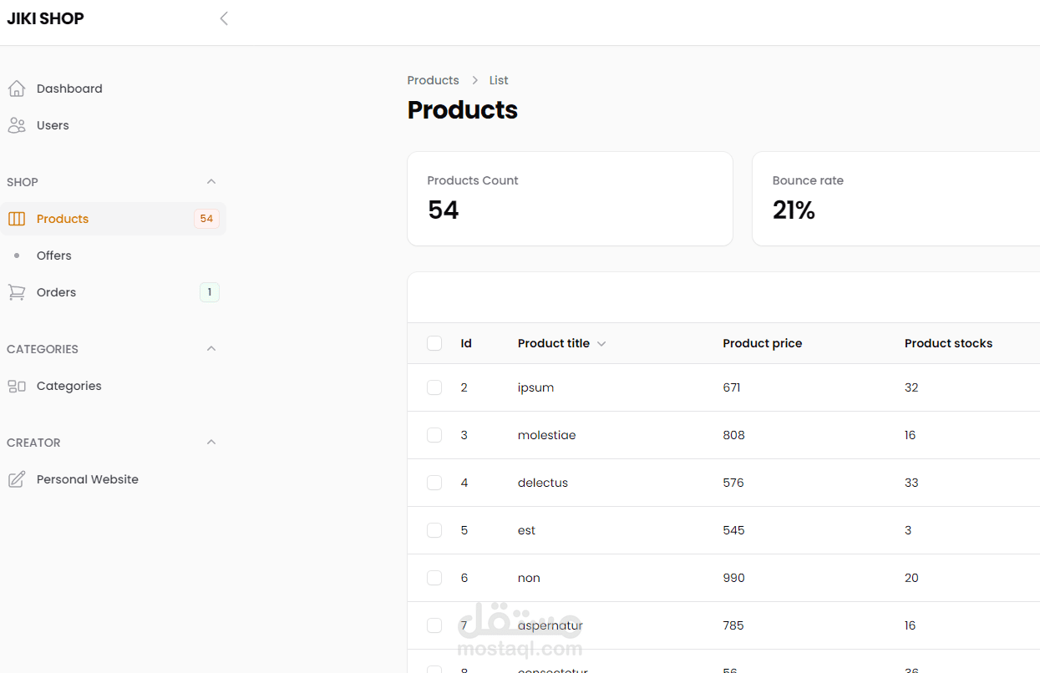This screenshot has height=673, width=1040.
Task: Check the box for product ipsum
Action: pyautogui.click(x=434, y=387)
